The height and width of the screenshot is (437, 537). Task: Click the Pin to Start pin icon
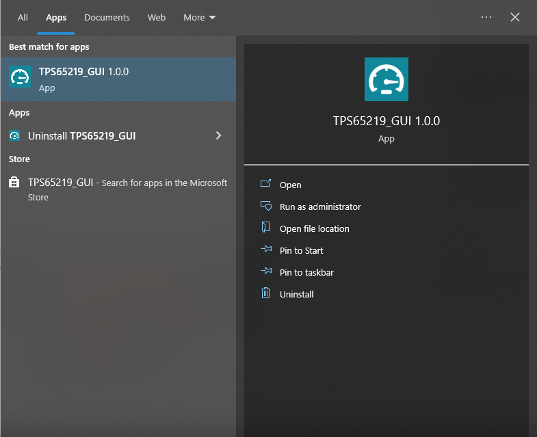(x=266, y=250)
